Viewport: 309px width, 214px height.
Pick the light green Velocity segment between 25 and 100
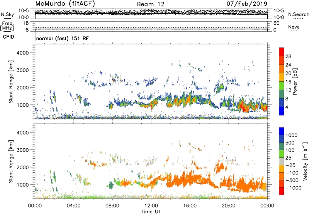[282, 154]
